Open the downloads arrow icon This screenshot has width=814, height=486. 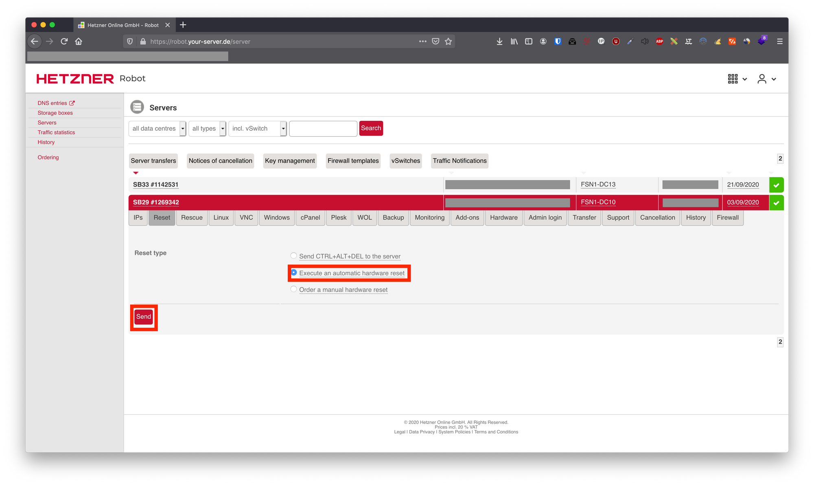[x=499, y=42]
